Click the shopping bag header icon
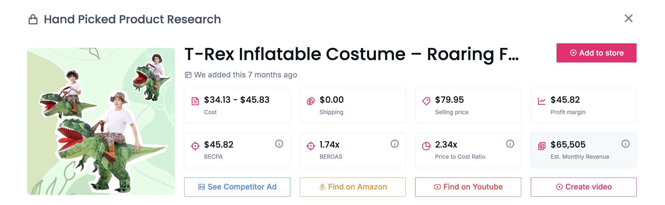Image resolution: width=665 pixels, height=205 pixels. tap(33, 19)
